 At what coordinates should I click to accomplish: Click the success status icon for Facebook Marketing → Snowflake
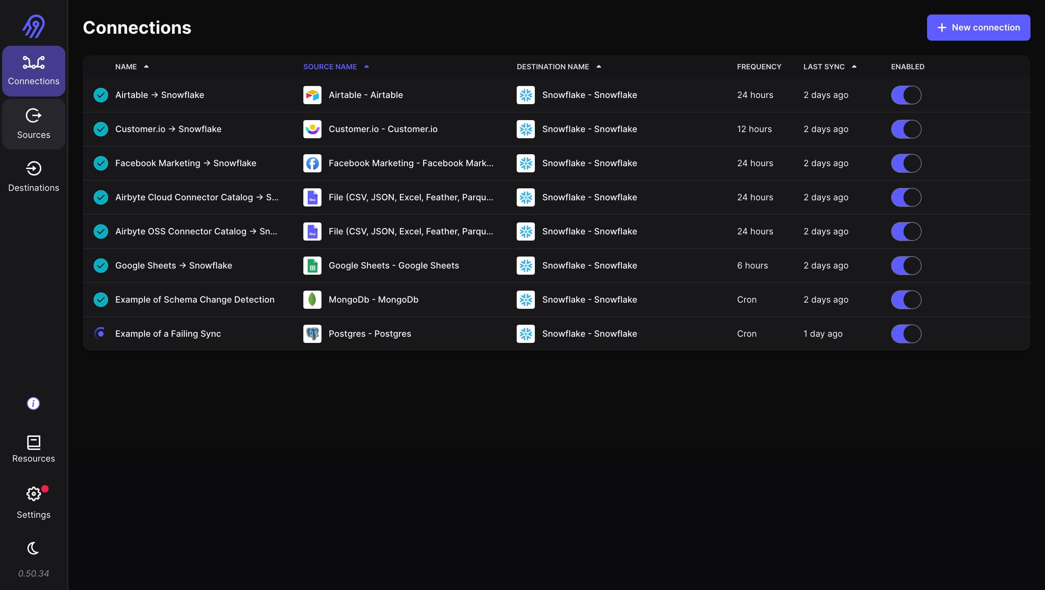click(x=101, y=163)
